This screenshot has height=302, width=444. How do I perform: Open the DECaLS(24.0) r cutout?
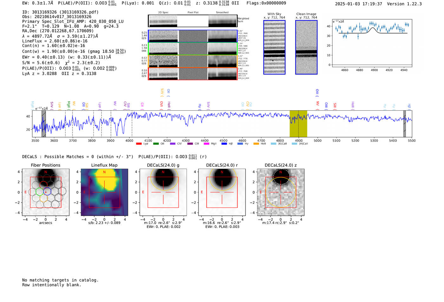click(222, 192)
